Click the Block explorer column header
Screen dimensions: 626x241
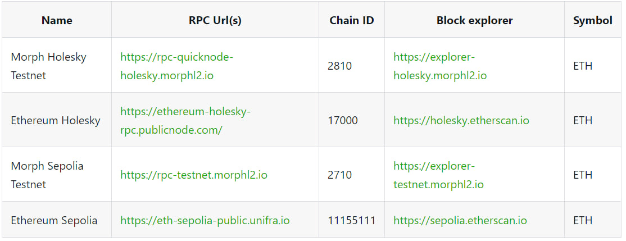(x=475, y=20)
